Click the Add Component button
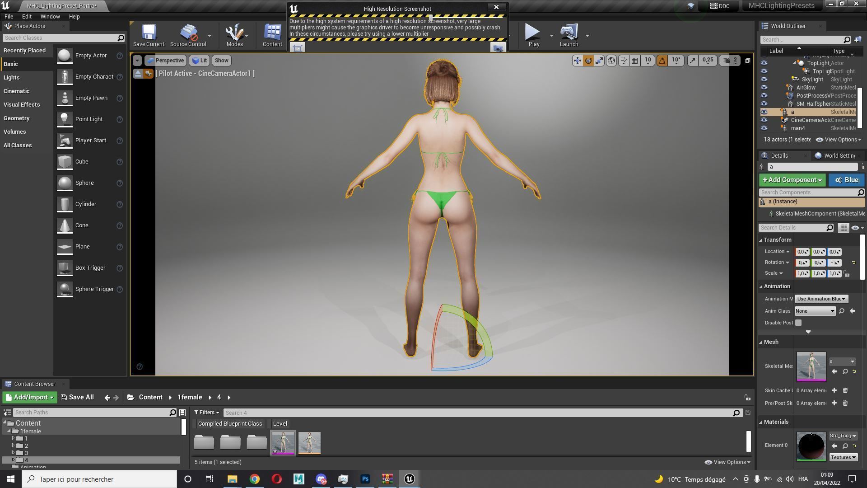Screen dimensions: 867x488 coord(792,180)
